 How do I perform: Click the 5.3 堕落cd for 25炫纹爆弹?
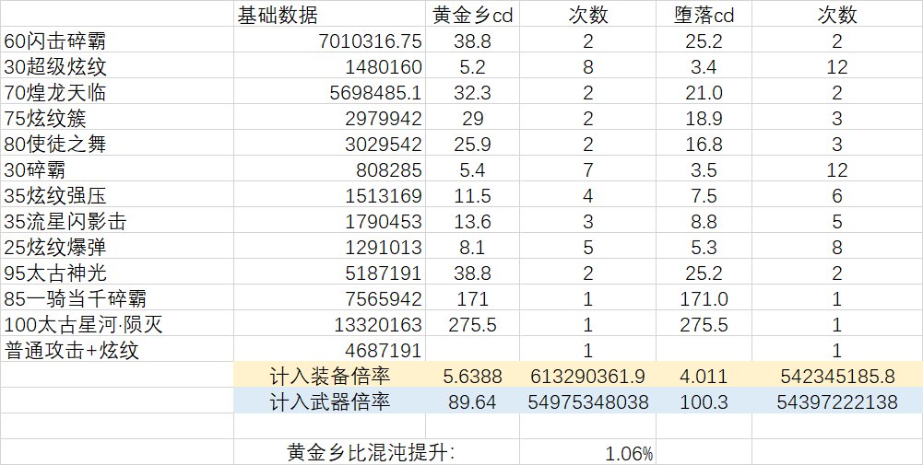coord(704,247)
